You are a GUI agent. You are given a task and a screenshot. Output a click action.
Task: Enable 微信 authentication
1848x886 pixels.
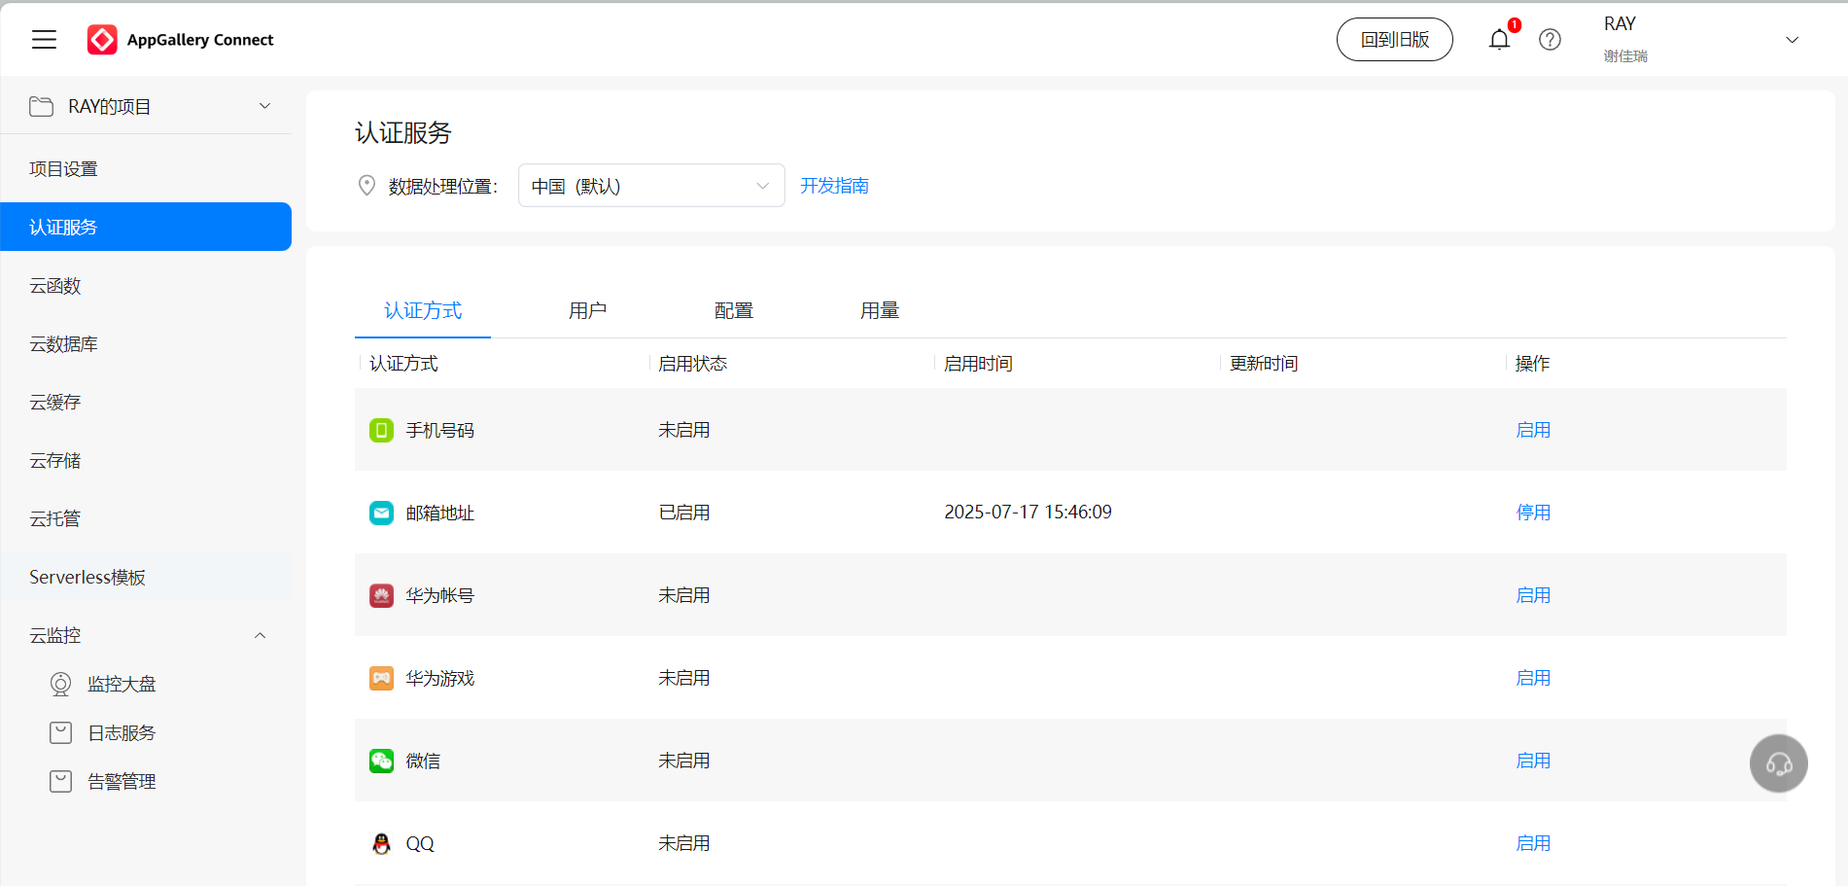pos(1533,761)
